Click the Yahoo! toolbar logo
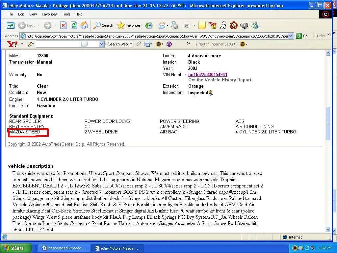Viewport: 337px width, 253px height. point(12,44)
